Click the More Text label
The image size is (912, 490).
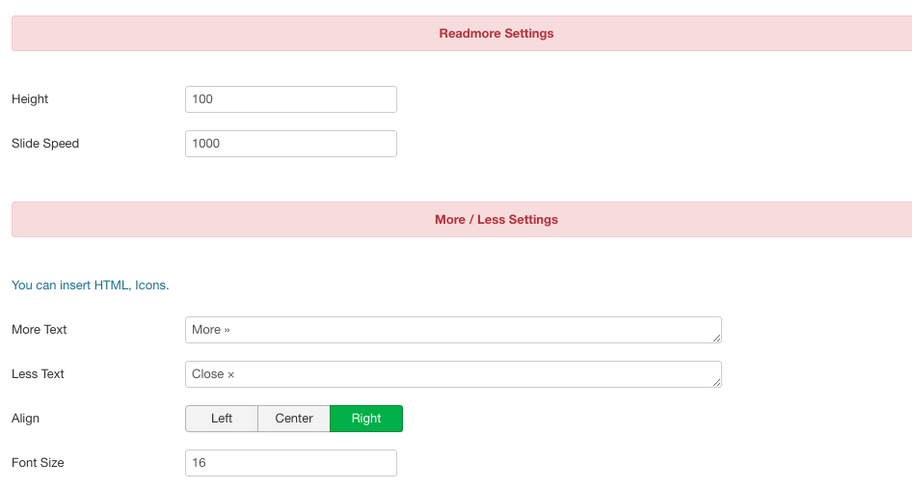point(39,329)
